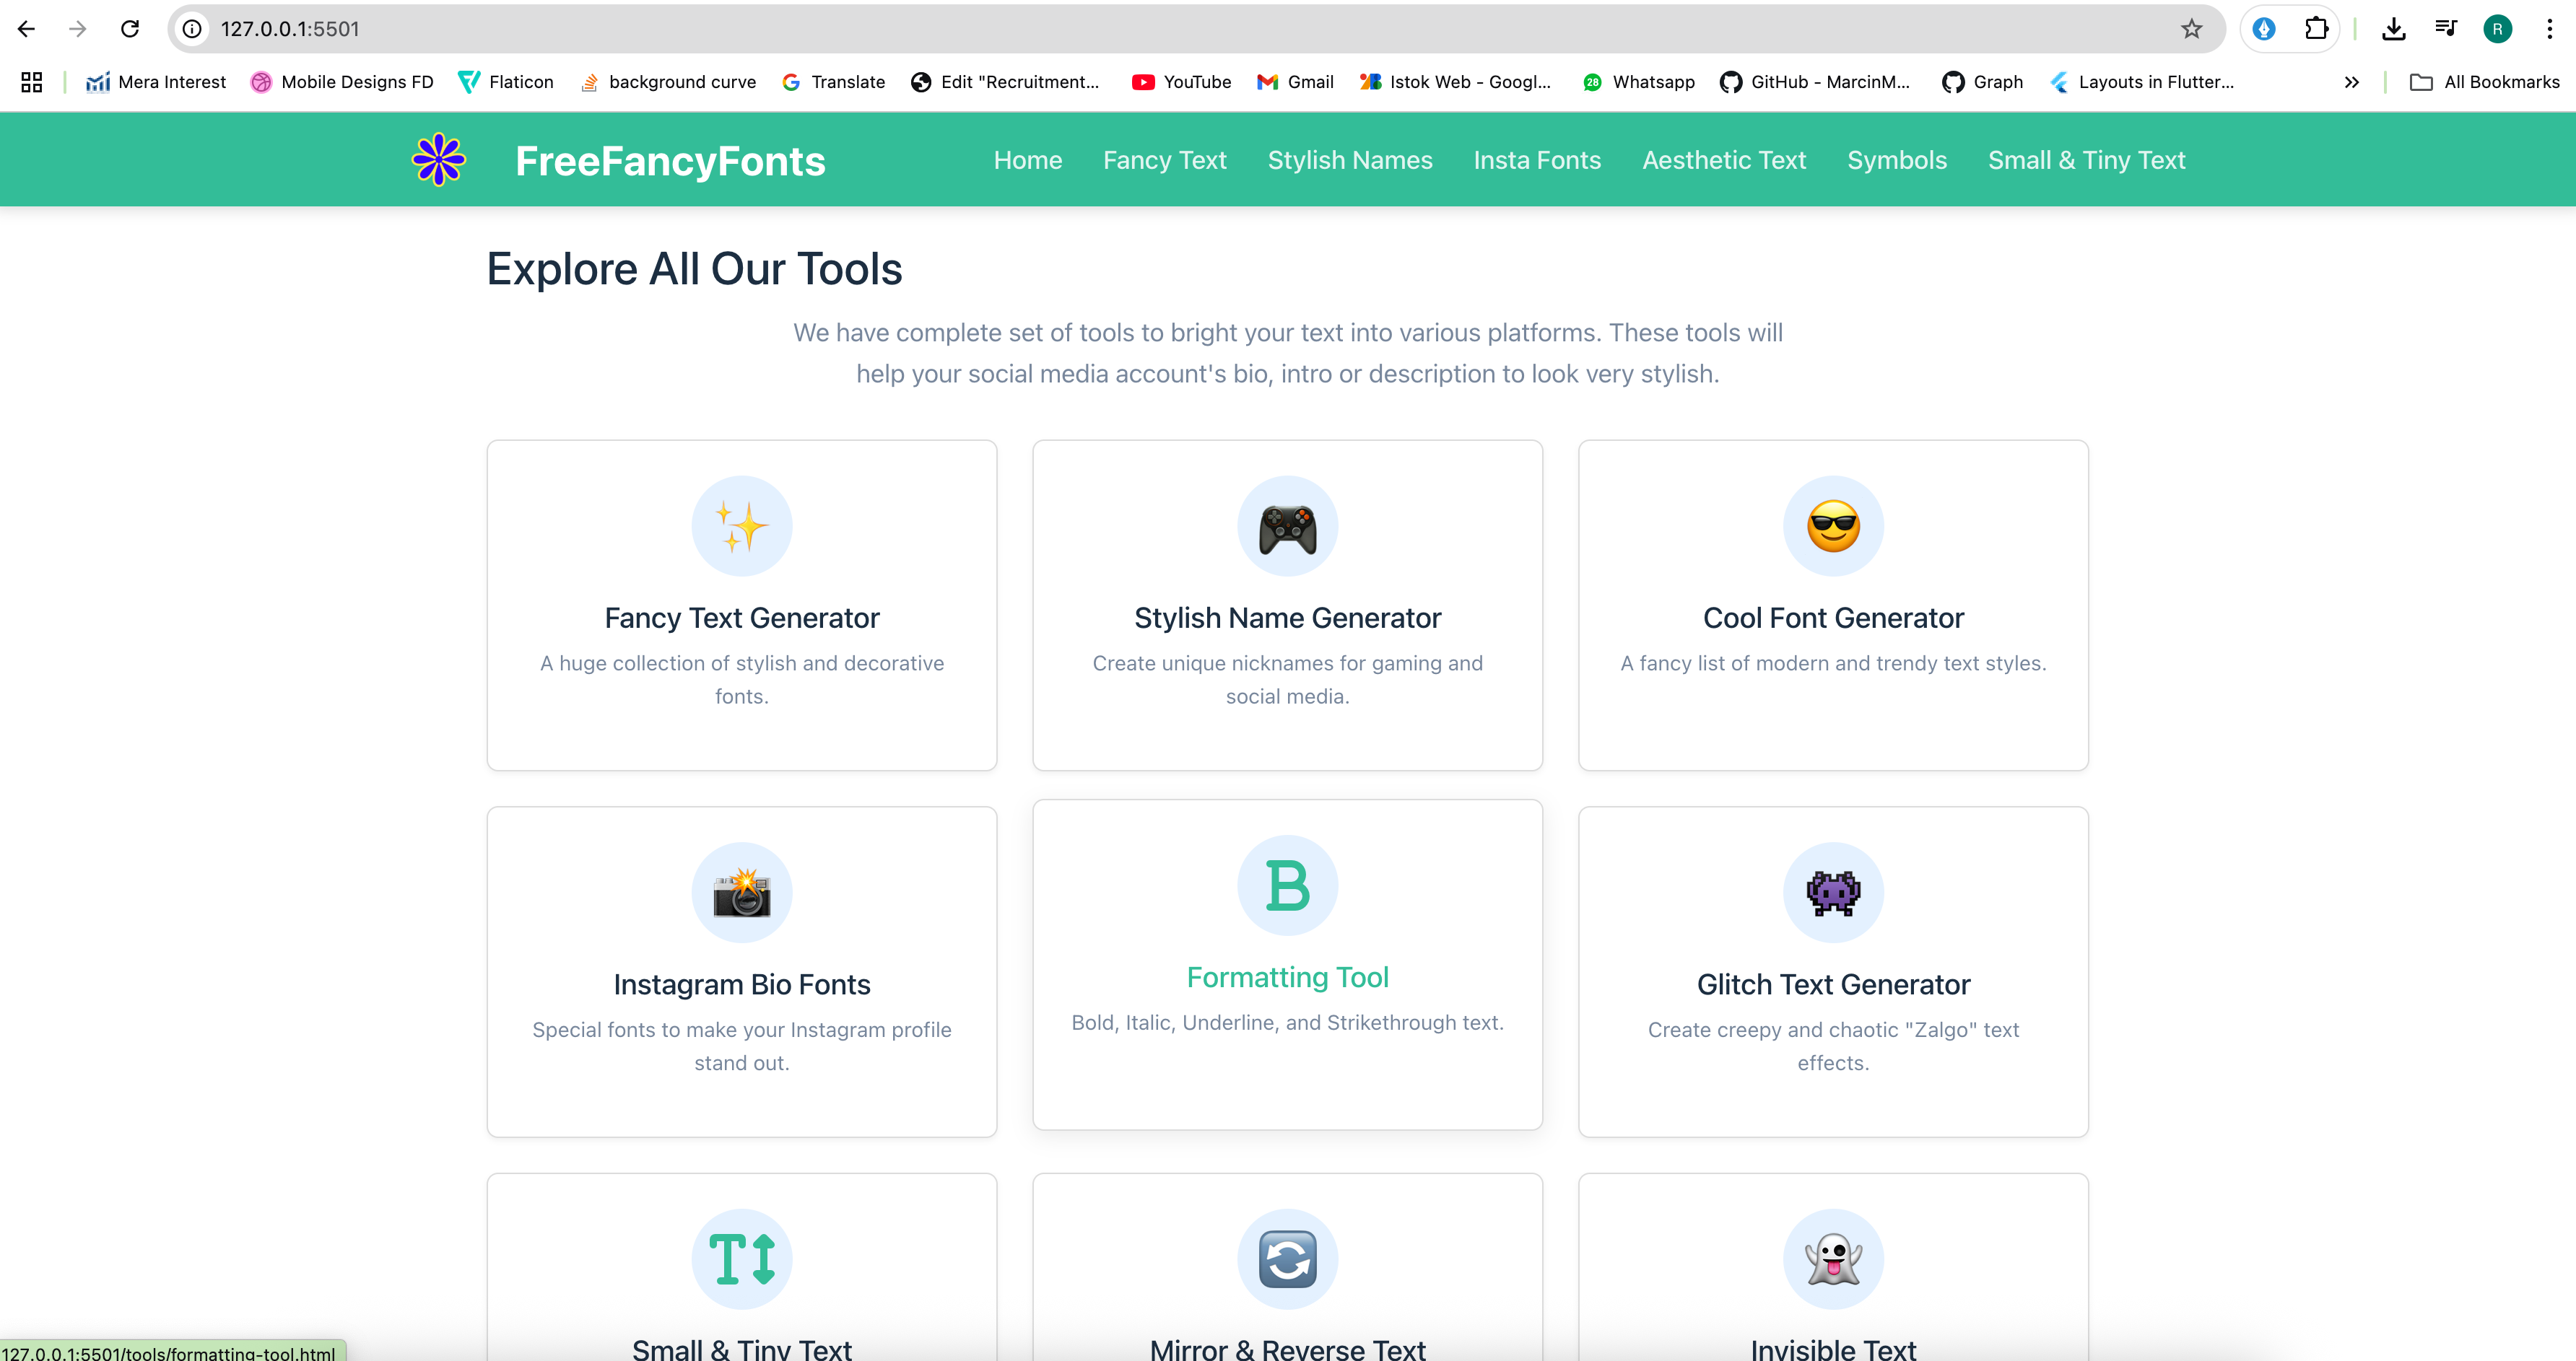Open the Stylish Name Generator card title
This screenshot has width=2576, height=1361.
[x=1288, y=618]
